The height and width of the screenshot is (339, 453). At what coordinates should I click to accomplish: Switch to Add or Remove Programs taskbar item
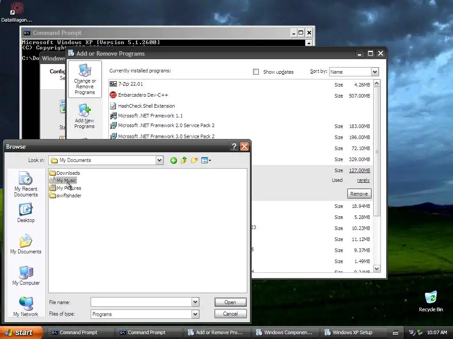pos(217,332)
